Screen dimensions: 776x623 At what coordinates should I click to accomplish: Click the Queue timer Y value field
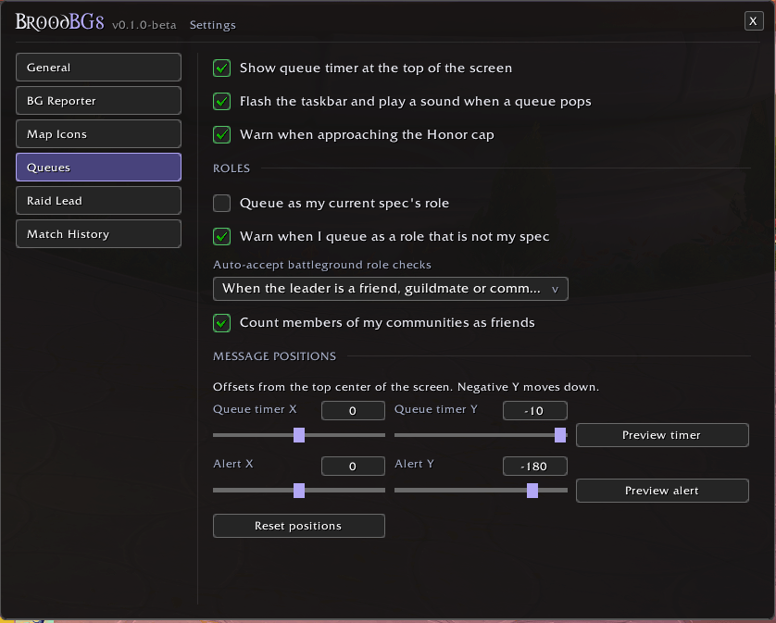(535, 411)
